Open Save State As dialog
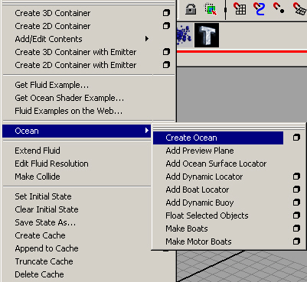This screenshot has width=307, height=282. [x=45, y=222]
